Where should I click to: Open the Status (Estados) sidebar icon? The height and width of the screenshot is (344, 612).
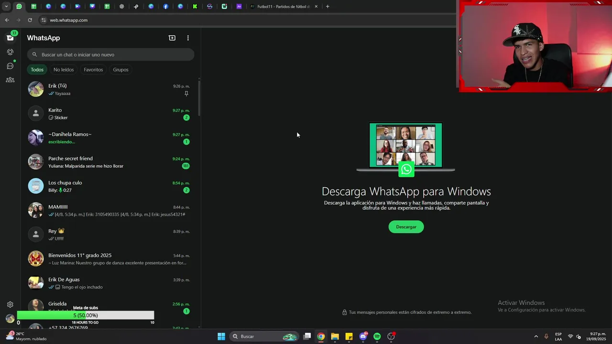point(10,52)
